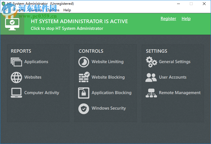Open the Help menu in the menu bar
The height and width of the screenshot is (144, 211).
[x=67, y=10]
